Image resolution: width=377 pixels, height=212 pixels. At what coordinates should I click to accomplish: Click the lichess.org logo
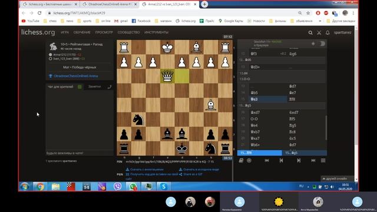[38, 32]
